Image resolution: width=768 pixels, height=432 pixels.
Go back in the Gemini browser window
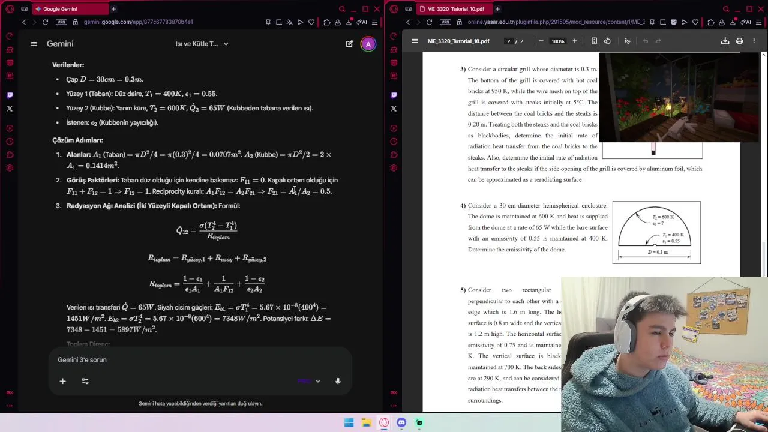click(x=23, y=22)
